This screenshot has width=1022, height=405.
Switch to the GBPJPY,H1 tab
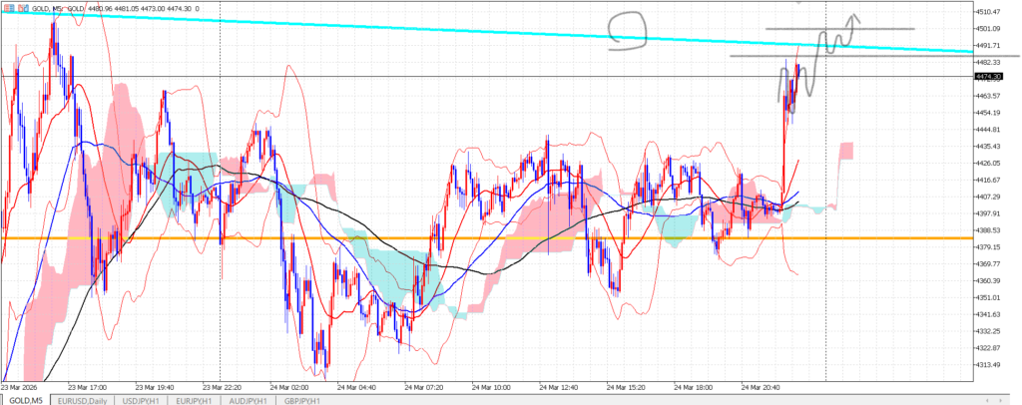tap(301, 399)
